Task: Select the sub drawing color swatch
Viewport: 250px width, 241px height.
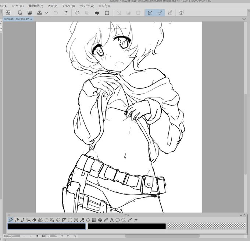Action: (x=126, y=226)
